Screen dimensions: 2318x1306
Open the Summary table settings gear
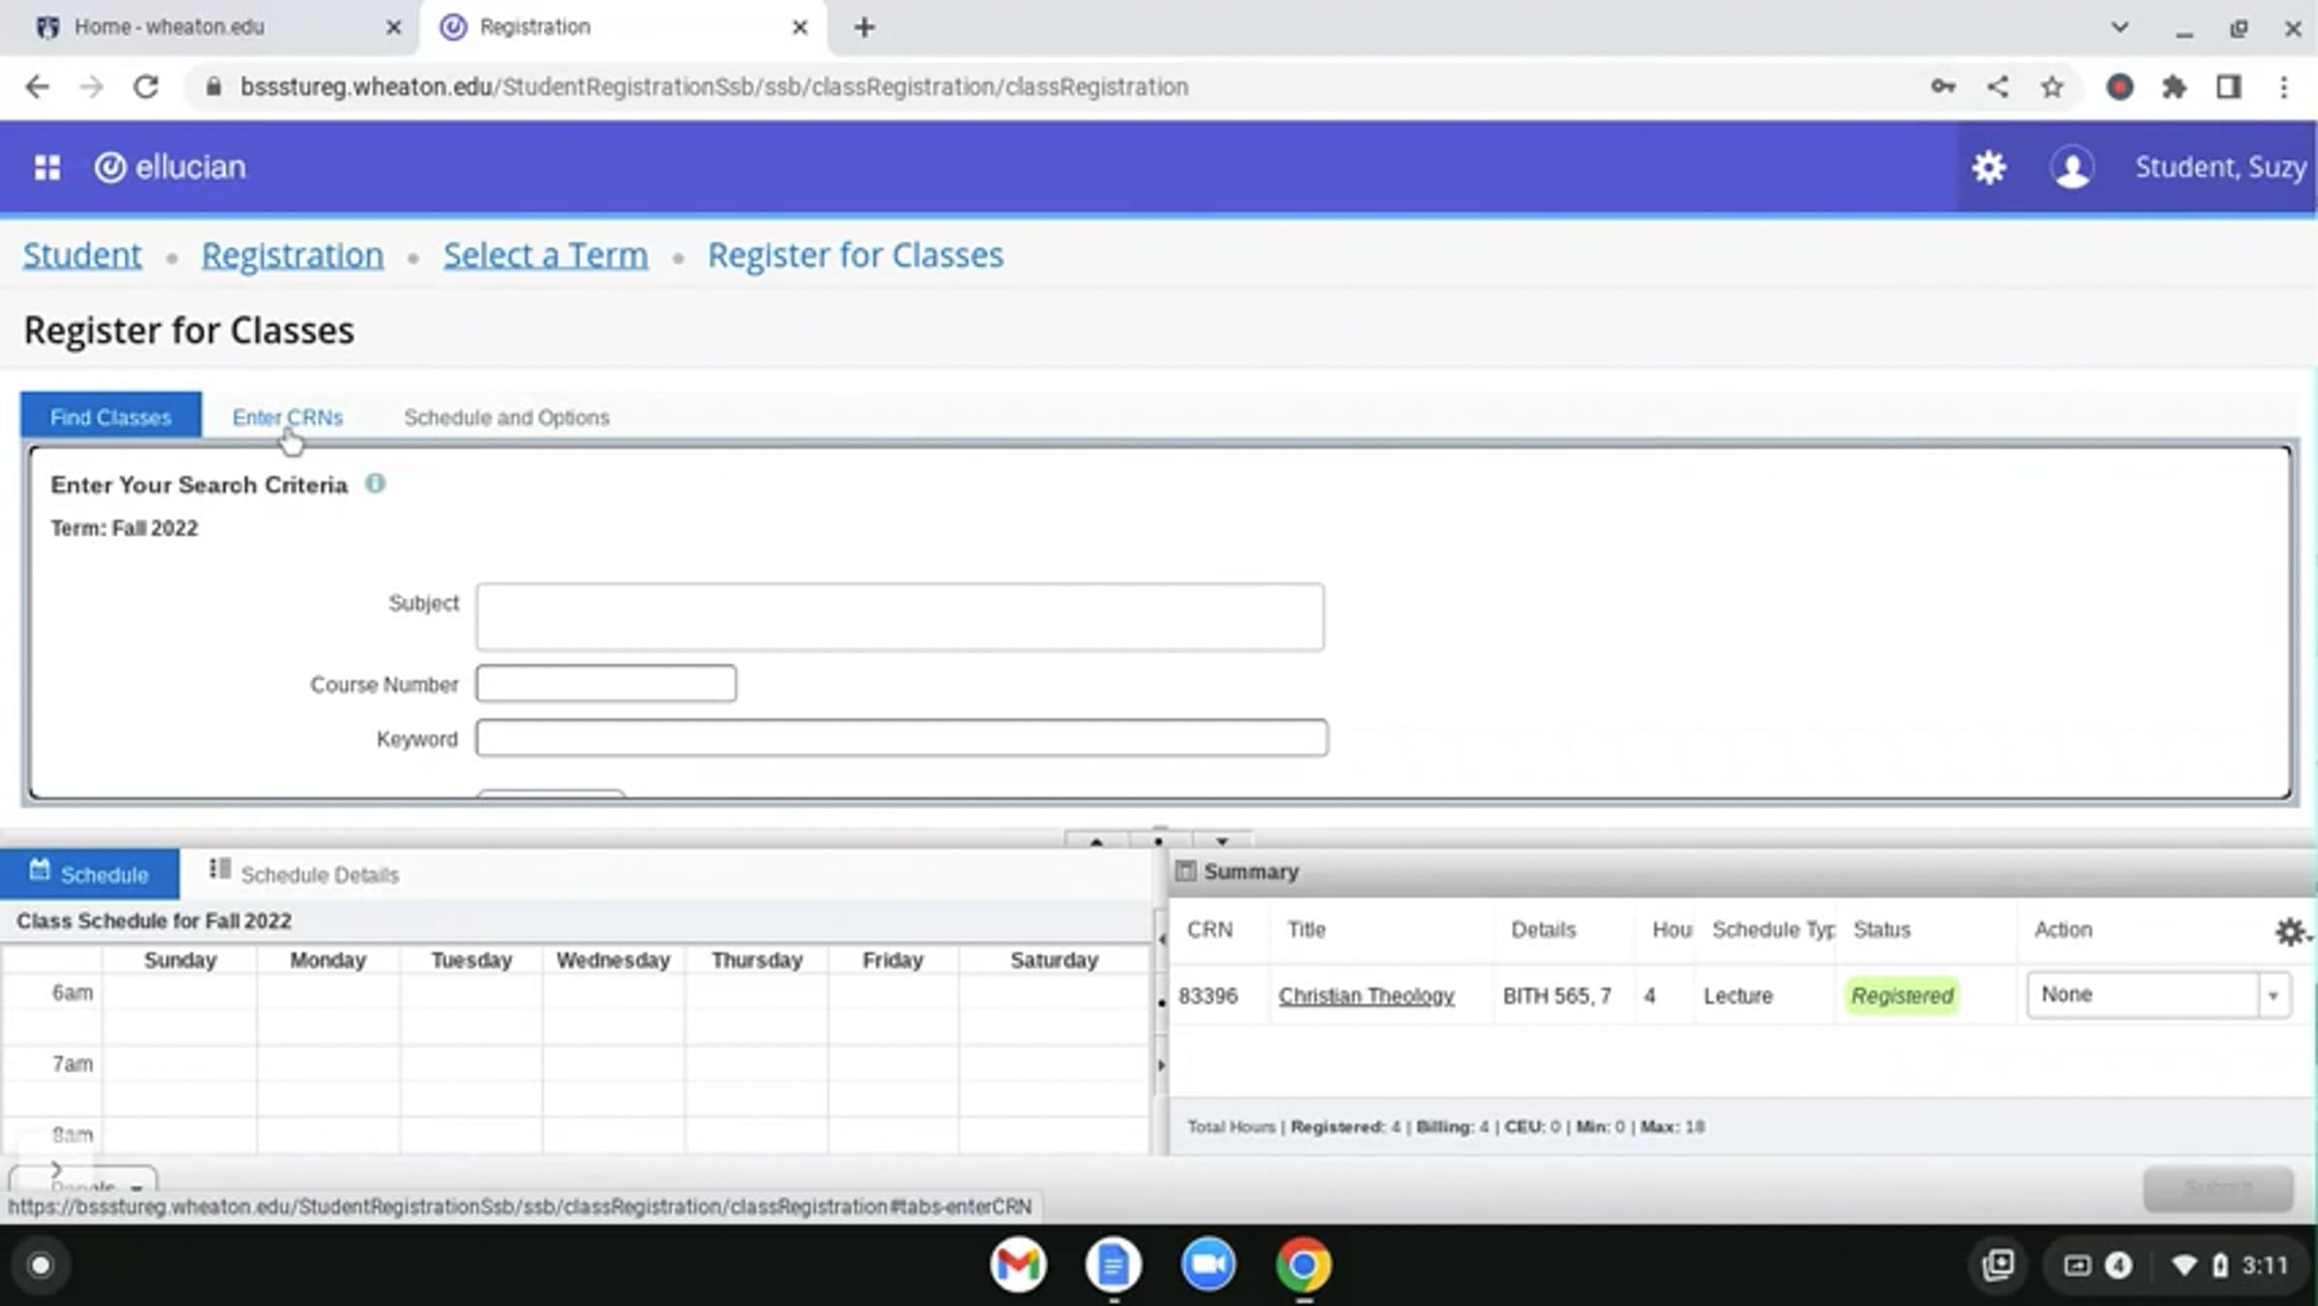(x=2290, y=931)
